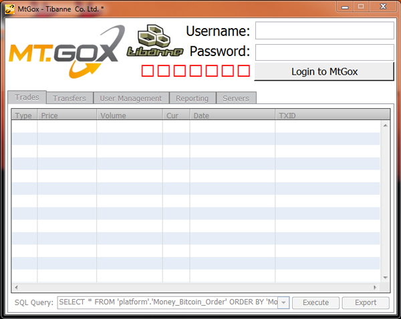Minimize the MtGox window
Image resolution: width=401 pixels, height=319 pixels.
coord(345,7)
